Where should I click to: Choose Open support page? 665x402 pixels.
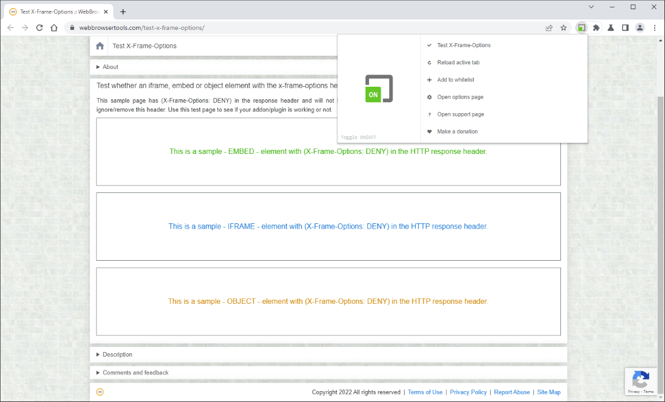point(460,114)
